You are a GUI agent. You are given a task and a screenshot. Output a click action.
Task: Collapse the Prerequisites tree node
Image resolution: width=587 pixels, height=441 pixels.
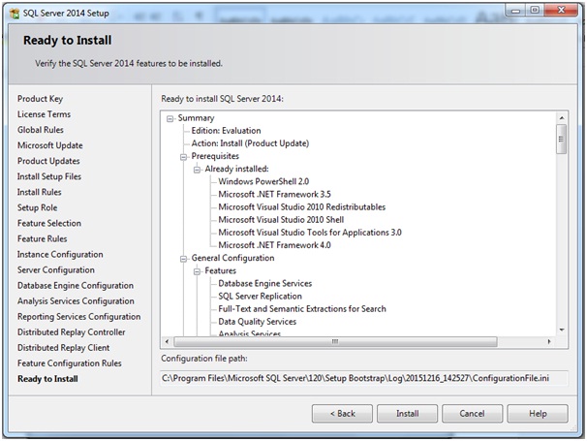(x=183, y=157)
